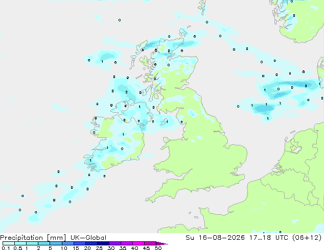
Task: Click the "(06+12)" forecast run label
Action: tap(307, 238)
